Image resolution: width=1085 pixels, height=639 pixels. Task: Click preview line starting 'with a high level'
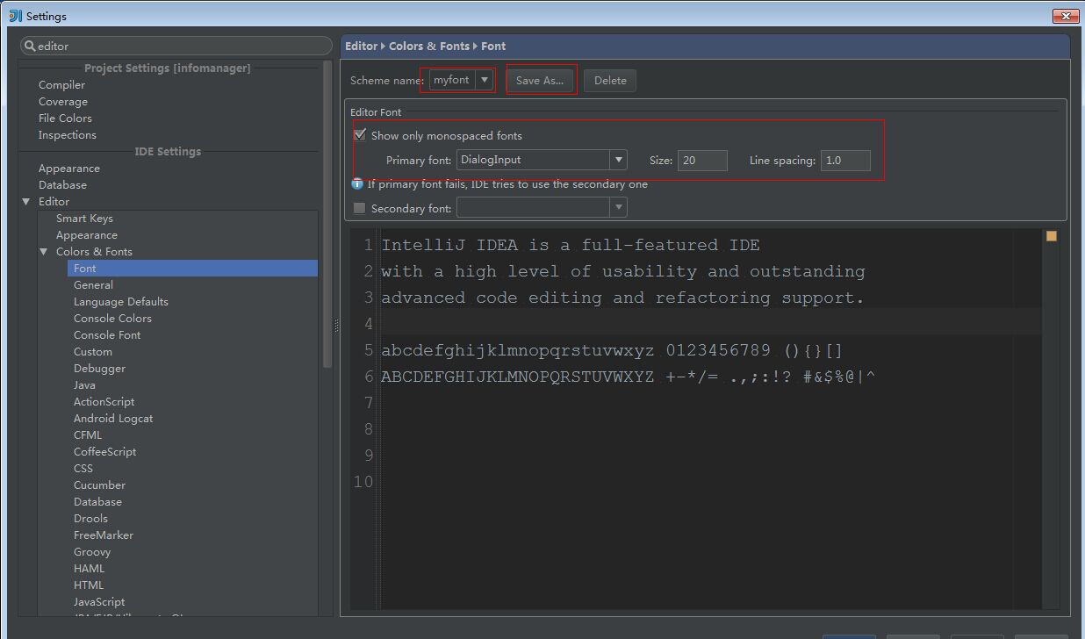click(x=623, y=271)
